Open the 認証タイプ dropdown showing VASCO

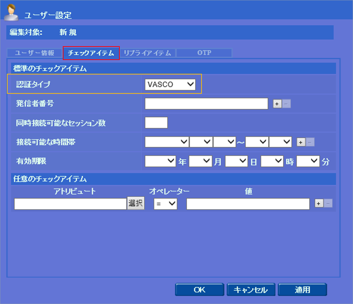[170, 84]
